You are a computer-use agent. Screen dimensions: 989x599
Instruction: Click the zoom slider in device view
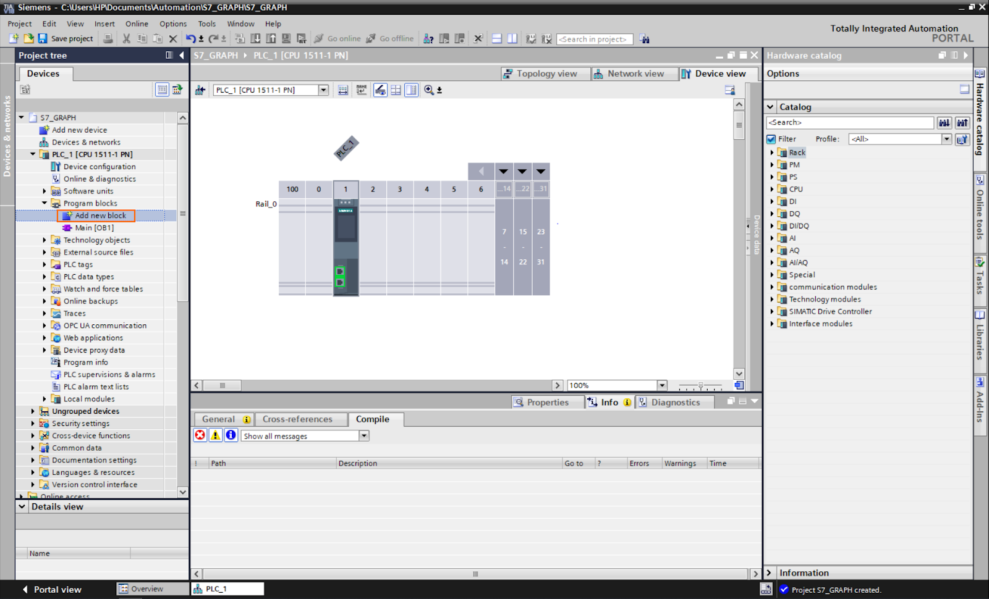pyautogui.click(x=700, y=385)
